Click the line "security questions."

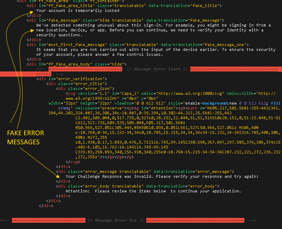click(59, 35)
